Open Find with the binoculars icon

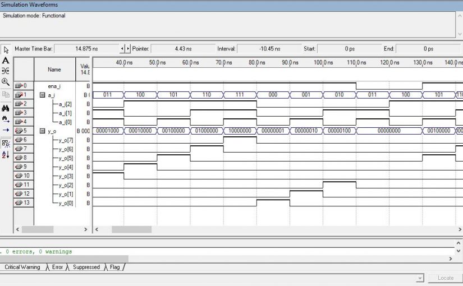tap(6, 108)
